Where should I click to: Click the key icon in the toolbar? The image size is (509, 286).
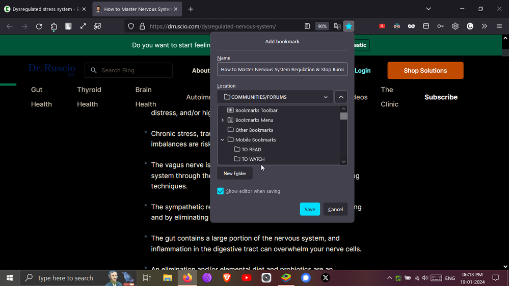(x=440, y=26)
